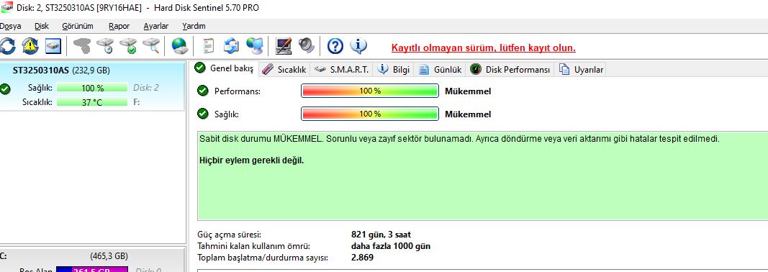Click the info speech bubble toolbar icon
768x272 pixels.
pyautogui.click(x=358, y=46)
